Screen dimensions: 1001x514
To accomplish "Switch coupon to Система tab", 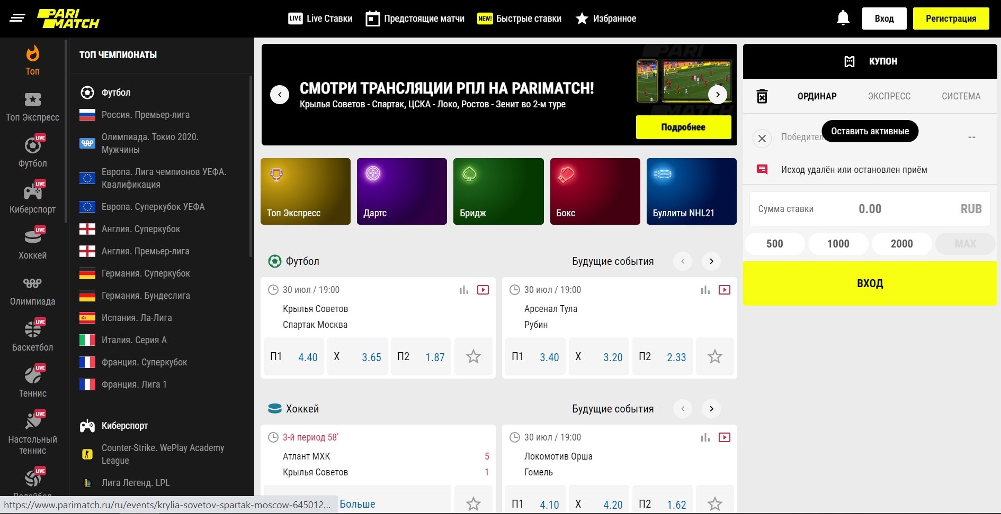I will (961, 96).
